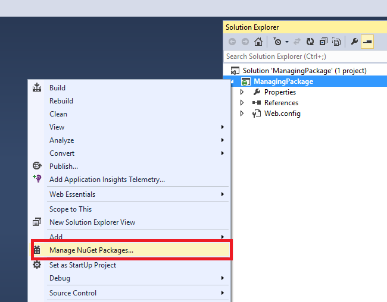Click the Show All Files icon
The width and height of the screenshot is (387, 302).
[336, 42]
